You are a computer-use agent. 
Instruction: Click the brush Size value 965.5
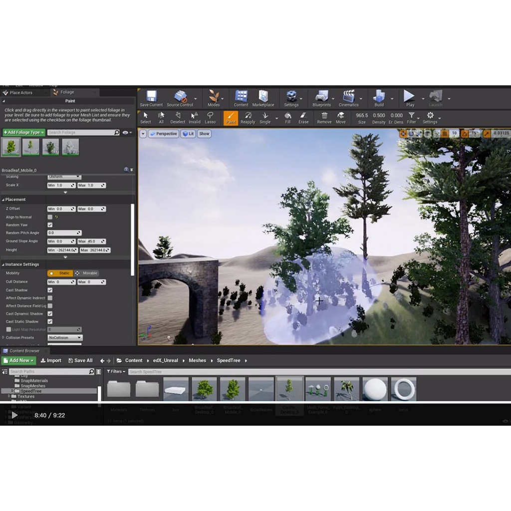coord(362,115)
